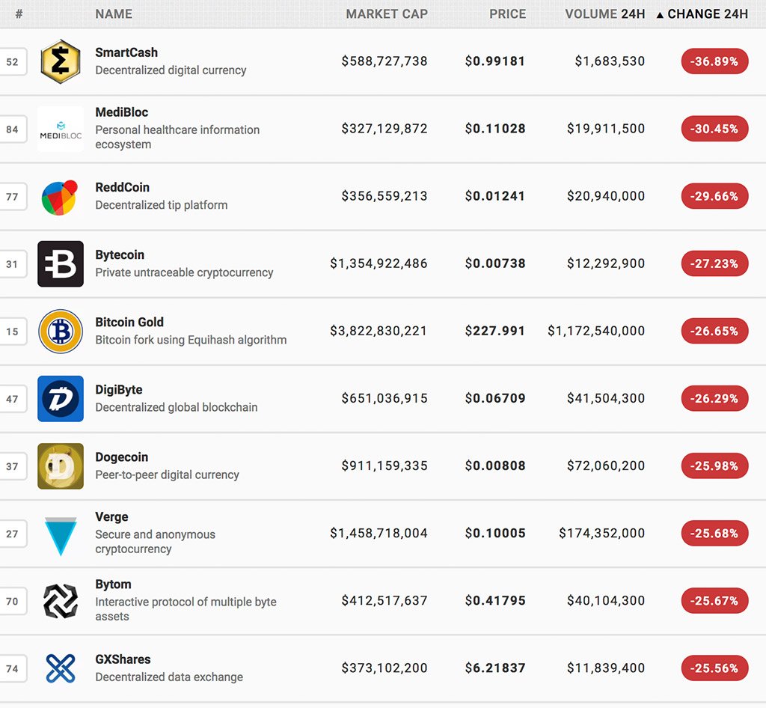Sort by VOLUME 24H column header

point(604,13)
